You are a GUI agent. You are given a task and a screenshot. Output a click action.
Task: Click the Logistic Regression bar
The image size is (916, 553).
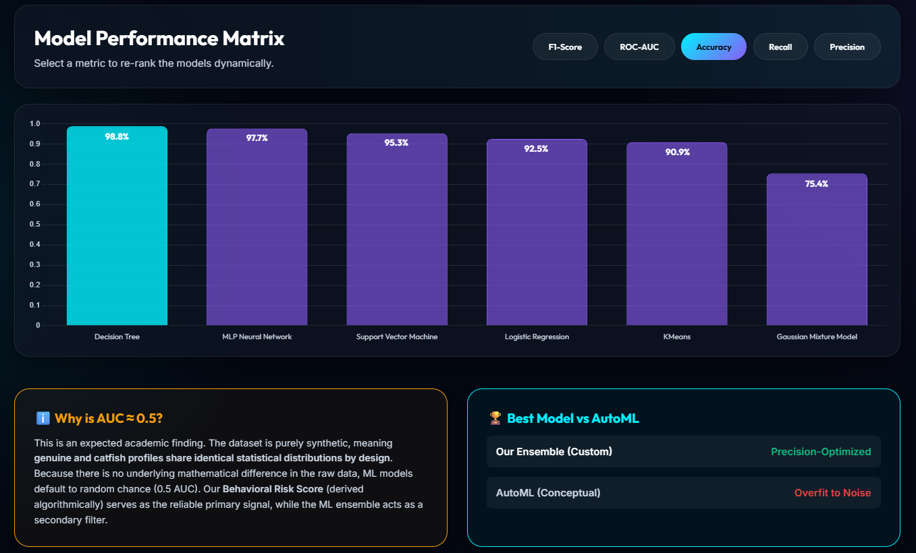pos(537,232)
